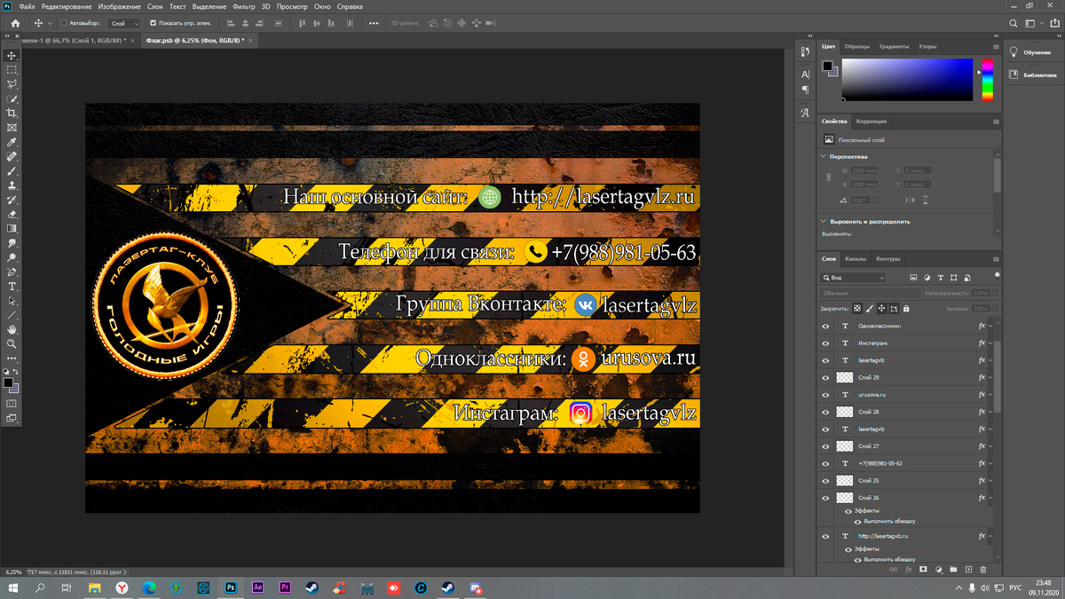
Task: Select the Eyedropper tool
Action: tap(12, 142)
